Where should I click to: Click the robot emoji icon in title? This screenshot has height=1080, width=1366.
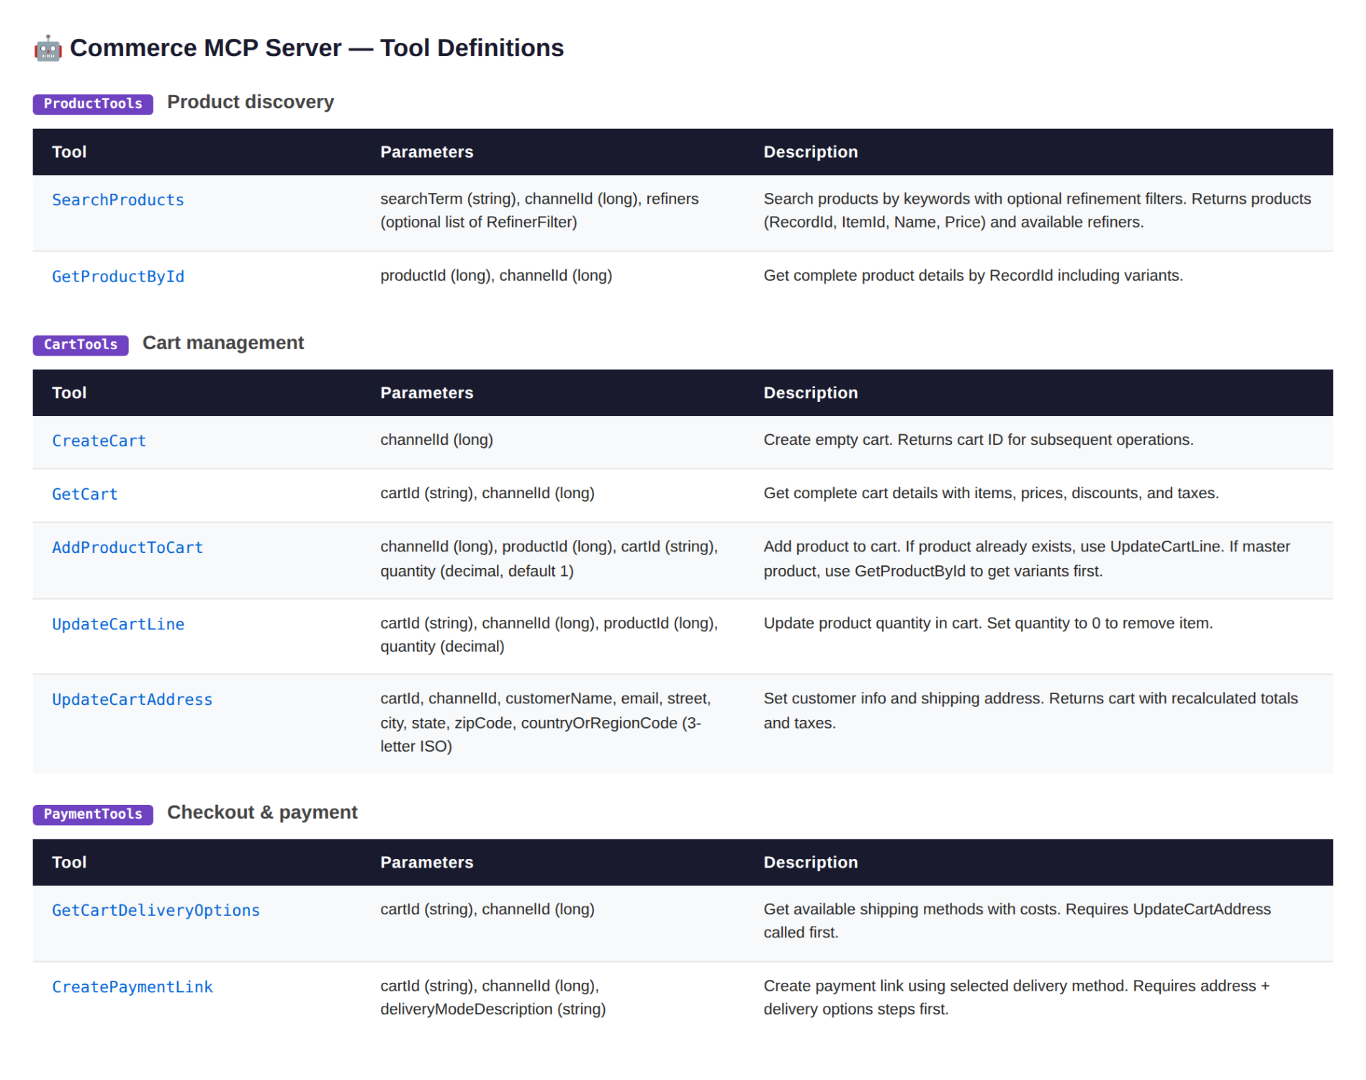pyautogui.click(x=48, y=48)
